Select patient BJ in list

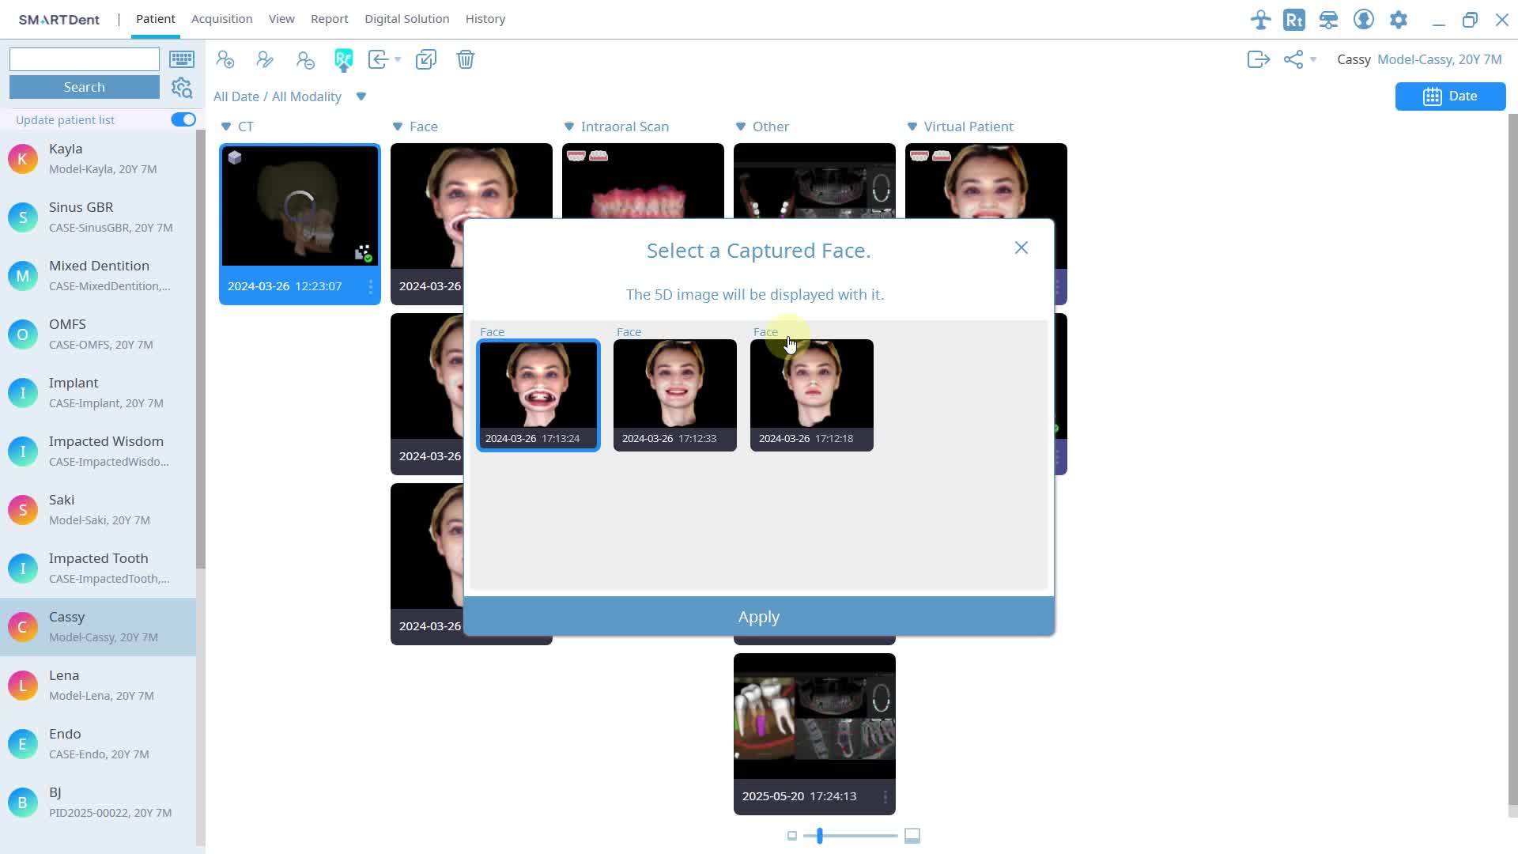coord(98,802)
